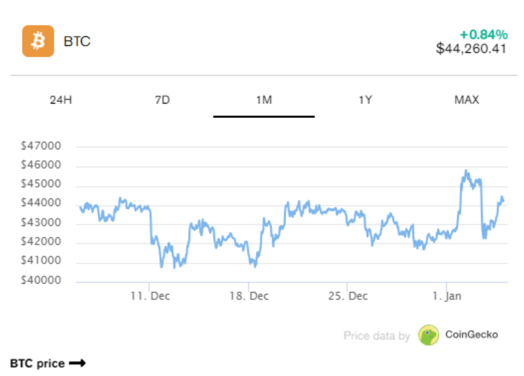The height and width of the screenshot is (376, 524).
Task: Click the $47000 y-axis label
Action: [41, 146]
